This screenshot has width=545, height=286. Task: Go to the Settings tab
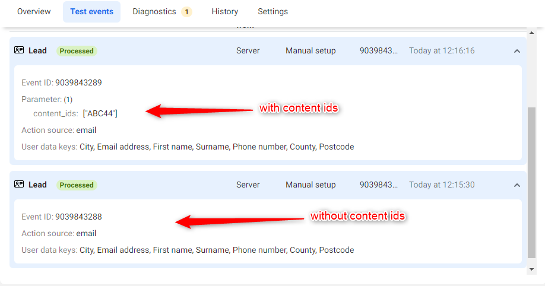tap(273, 11)
